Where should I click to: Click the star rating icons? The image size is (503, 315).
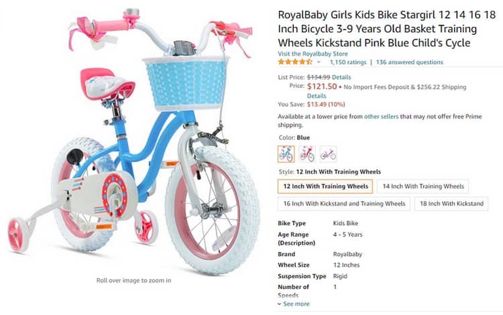pos(295,62)
